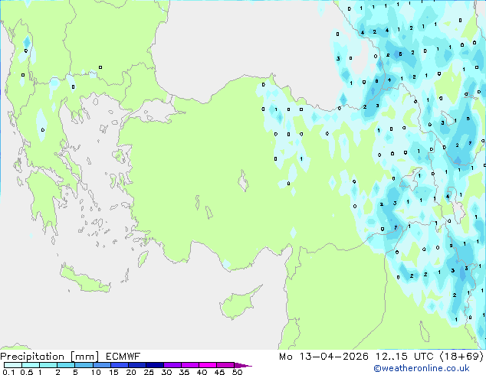
Task: Click the '25' legend scale label
Action: 149,372
